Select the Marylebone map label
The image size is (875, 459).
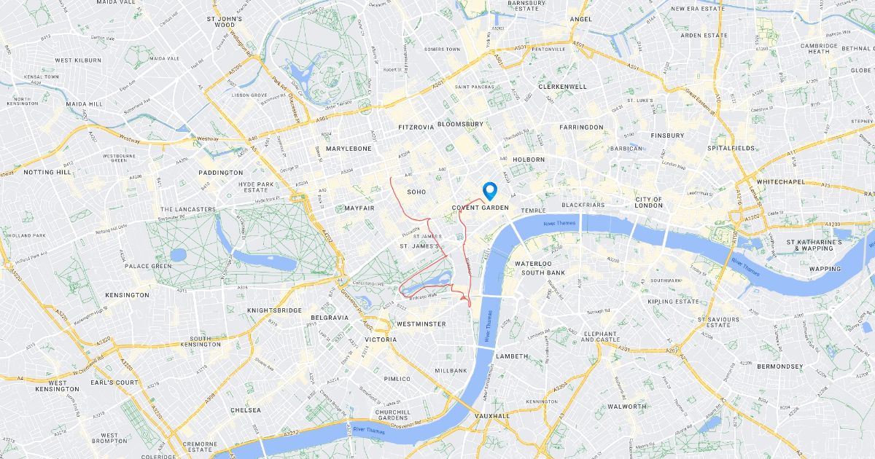(x=349, y=149)
